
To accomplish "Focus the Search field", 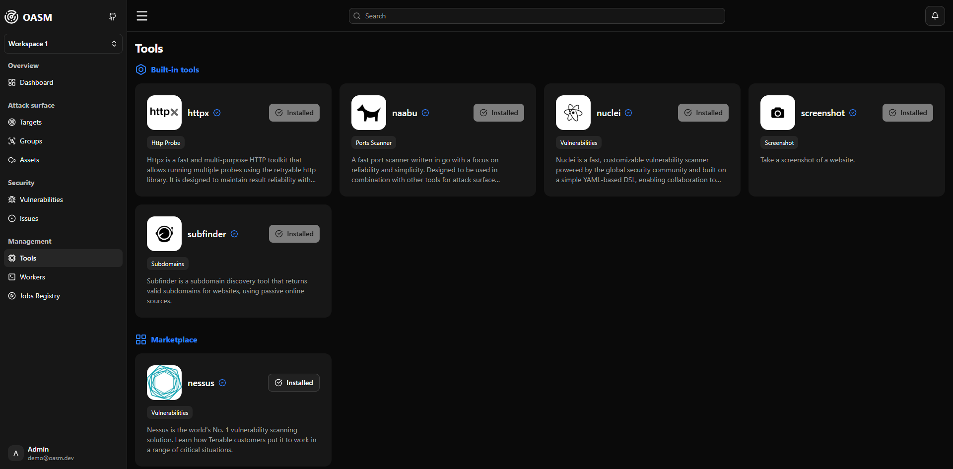I will coord(537,16).
